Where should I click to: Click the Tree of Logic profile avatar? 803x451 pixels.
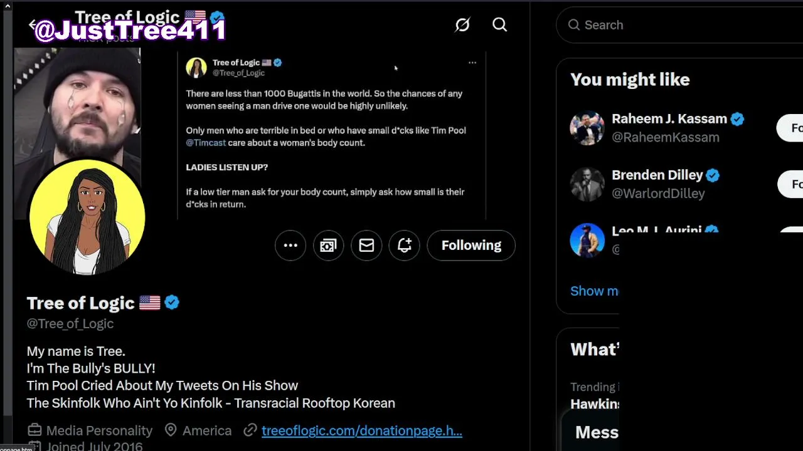click(x=87, y=217)
